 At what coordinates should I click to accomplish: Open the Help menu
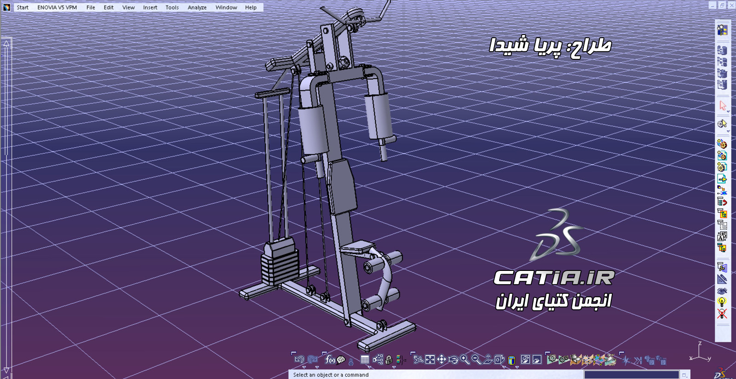[251, 7]
